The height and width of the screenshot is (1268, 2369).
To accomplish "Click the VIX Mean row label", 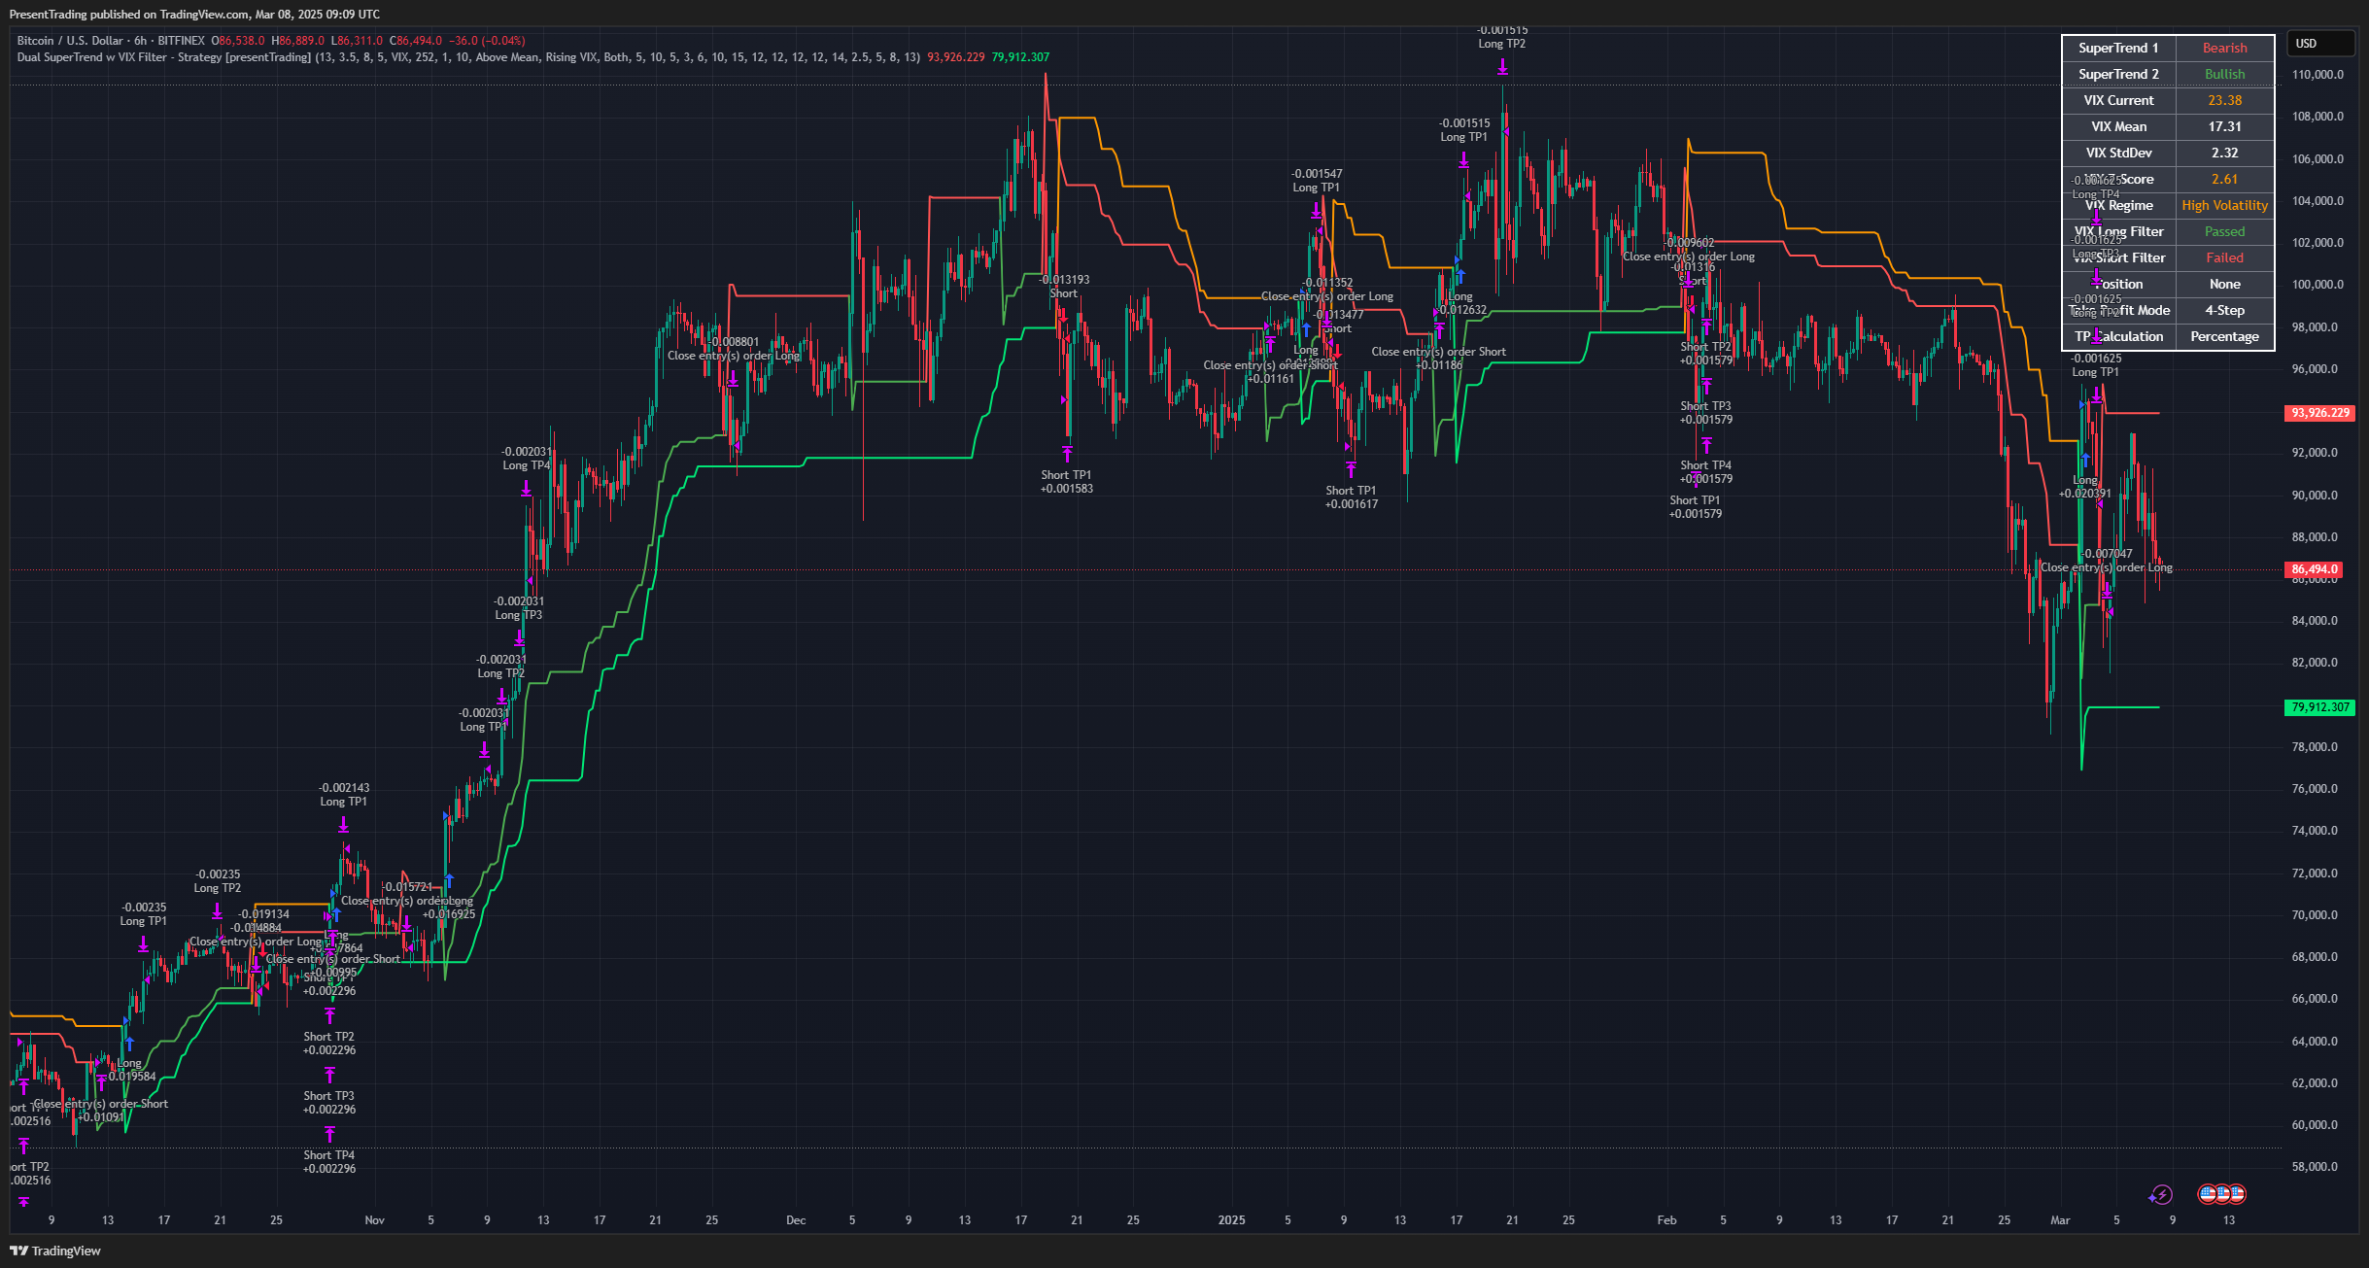I will (2118, 126).
